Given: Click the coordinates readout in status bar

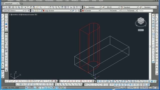Looking at the screenshot, I should pos(11,88).
